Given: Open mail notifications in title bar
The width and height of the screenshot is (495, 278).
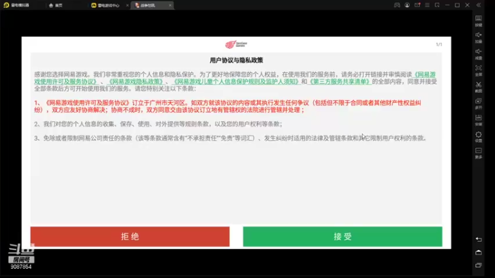Looking at the screenshot, I should click(x=417, y=5).
